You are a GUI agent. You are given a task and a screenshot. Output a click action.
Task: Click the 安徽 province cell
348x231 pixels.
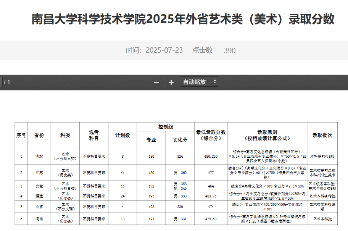39,186
